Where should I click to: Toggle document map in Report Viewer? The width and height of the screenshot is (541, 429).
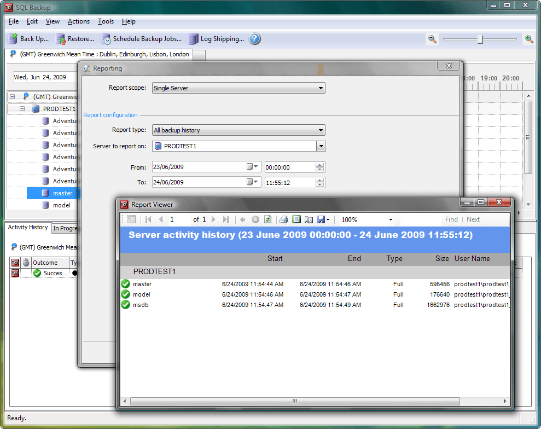pyautogui.click(x=131, y=219)
